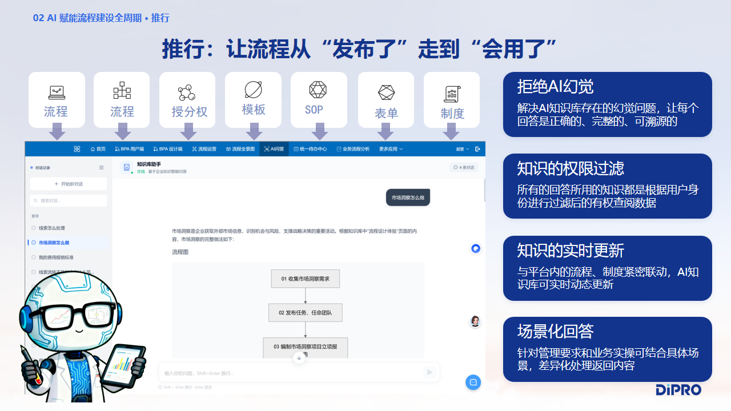This screenshot has height=411, width=731.
Task: Click the hexagon icon above 表单
Action: click(387, 92)
